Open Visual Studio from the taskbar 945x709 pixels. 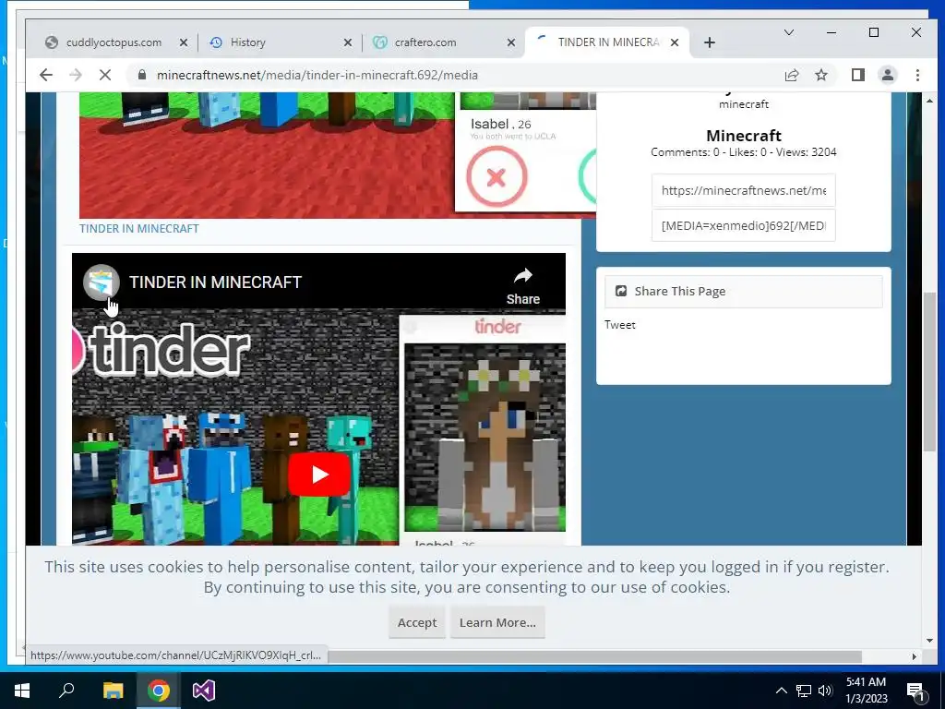204,691
